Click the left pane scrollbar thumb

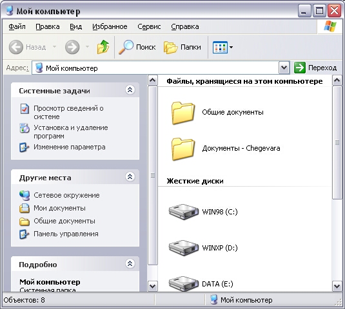point(152,176)
